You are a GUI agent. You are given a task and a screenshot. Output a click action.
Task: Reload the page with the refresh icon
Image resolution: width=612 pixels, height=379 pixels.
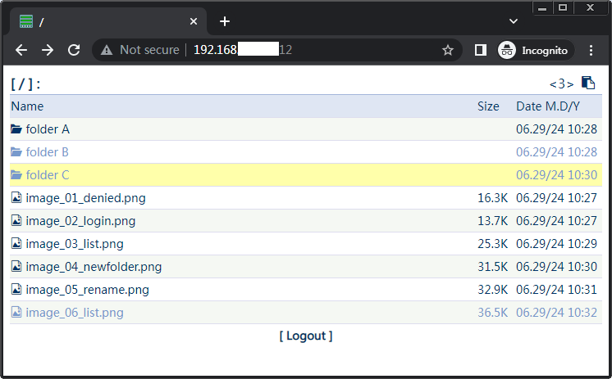point(74,50)
